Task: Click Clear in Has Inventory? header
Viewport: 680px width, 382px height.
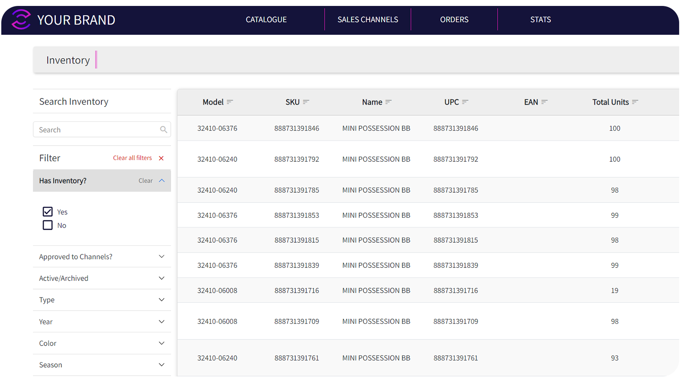Action: point(145,181)
